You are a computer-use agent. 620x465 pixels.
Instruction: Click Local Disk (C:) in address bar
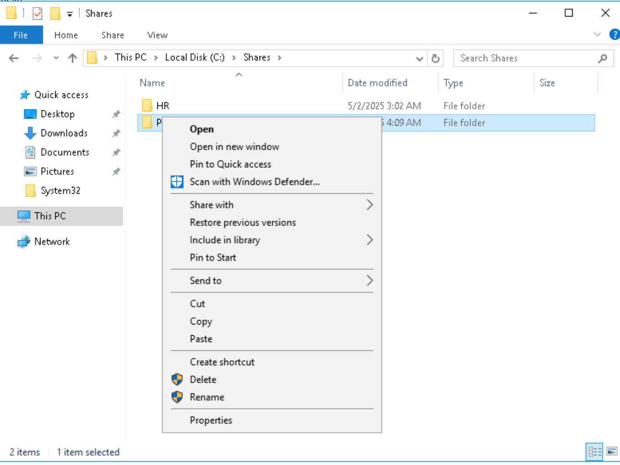click(195, 57)
